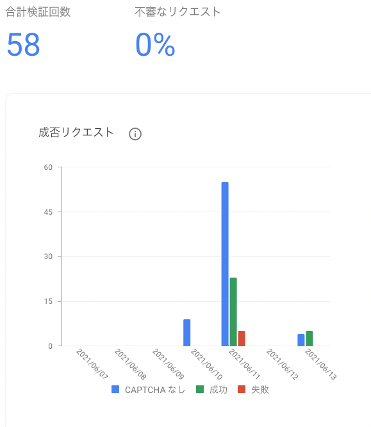Toggle the 失敗 legend label
The width and height of the screenshot is (371, 427).
tap(260, 390)
